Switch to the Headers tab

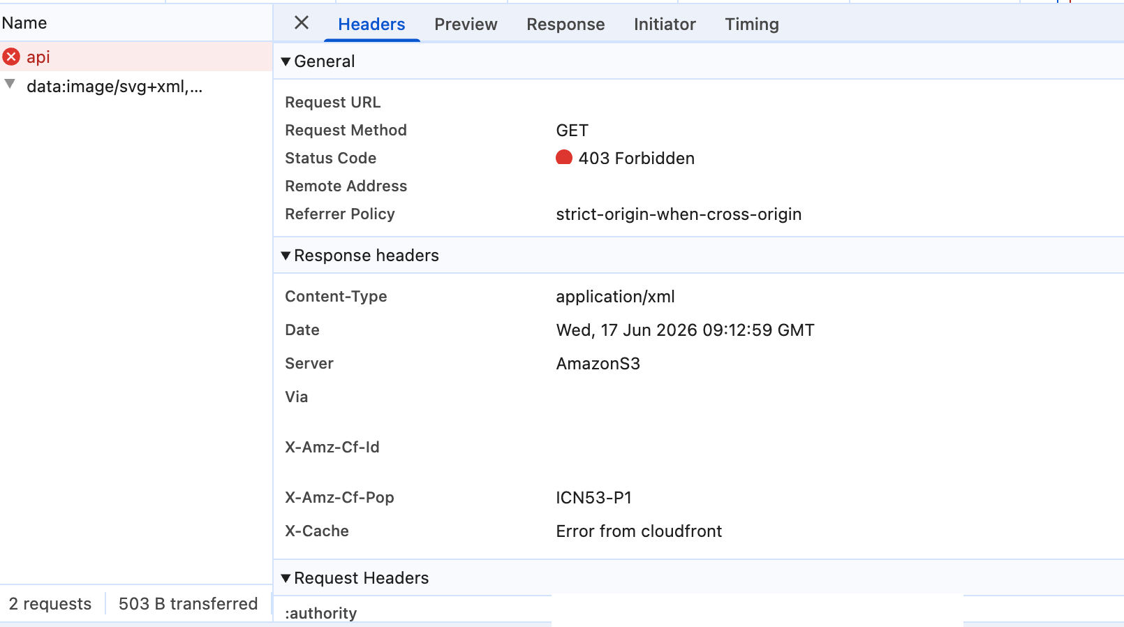pyautogui.click(x=371, y=24)
